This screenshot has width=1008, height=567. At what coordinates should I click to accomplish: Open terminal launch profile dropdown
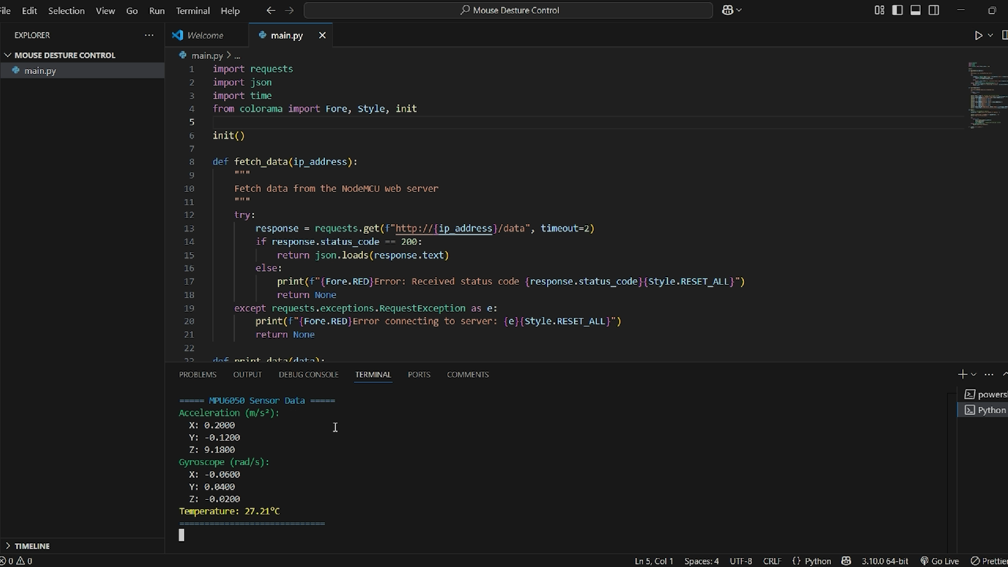(974, 374)
